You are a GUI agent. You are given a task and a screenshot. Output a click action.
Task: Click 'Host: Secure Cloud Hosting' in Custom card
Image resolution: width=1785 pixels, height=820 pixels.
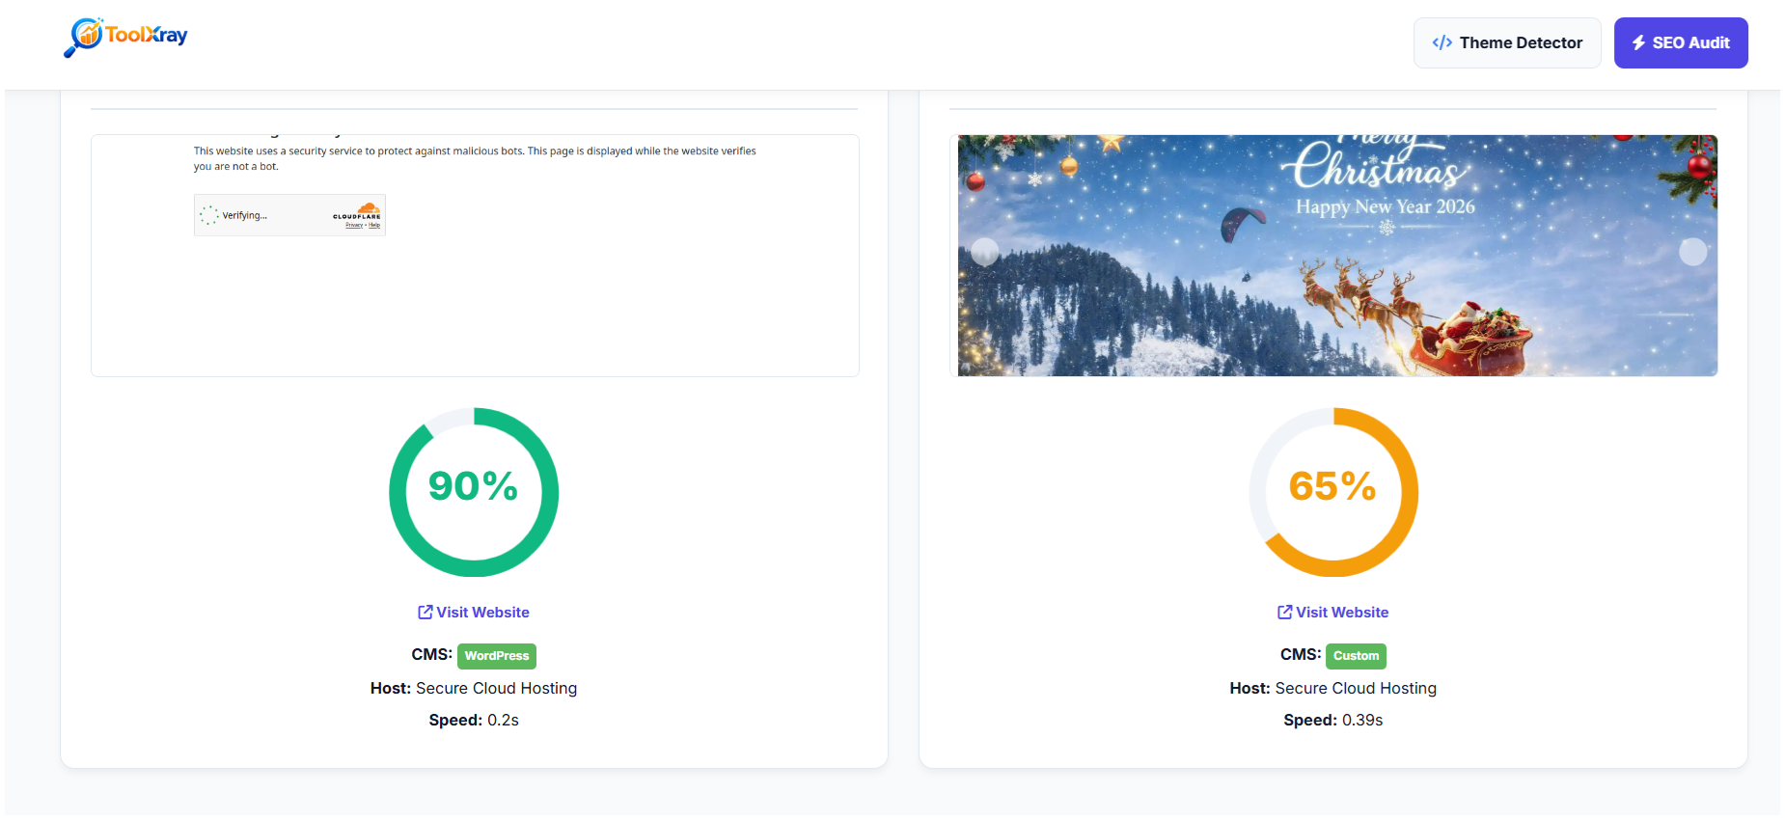coord(1333,689)
